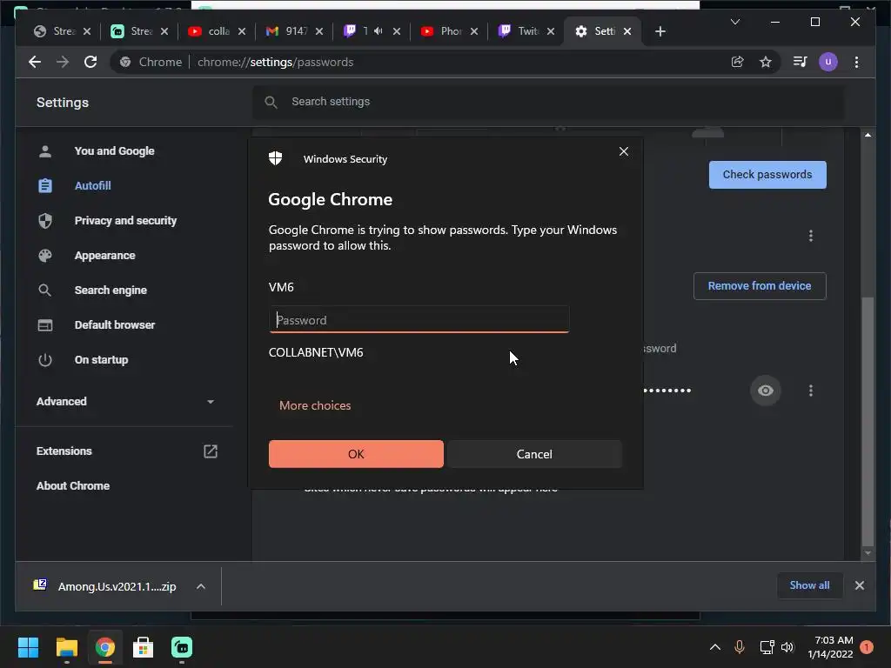Screen dimensions: 891x668
Task: Switch to the YouTube 'Phor' tab
Action: [x=443, y=31]
